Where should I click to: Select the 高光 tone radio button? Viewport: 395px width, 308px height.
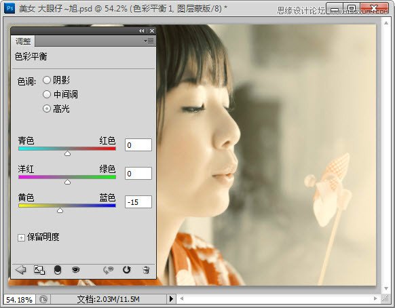coord(47,109)
